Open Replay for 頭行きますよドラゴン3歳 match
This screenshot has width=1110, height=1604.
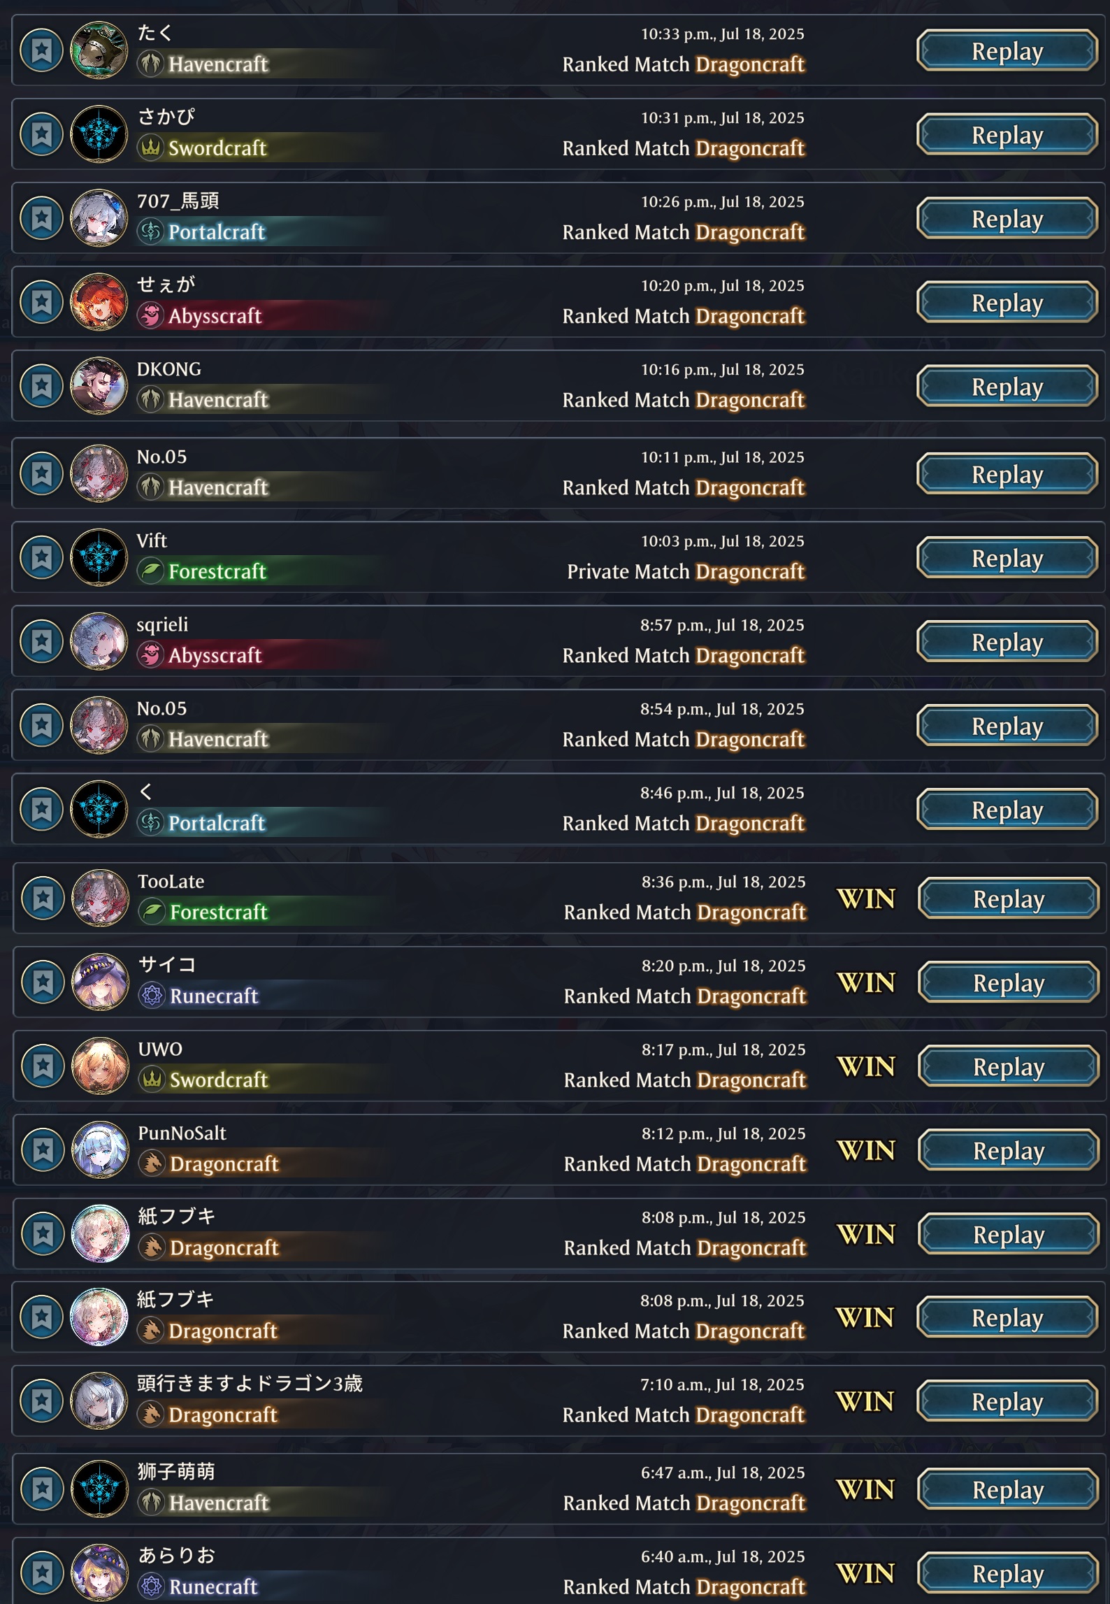pyautogui.click(x=1007, y=1401)
